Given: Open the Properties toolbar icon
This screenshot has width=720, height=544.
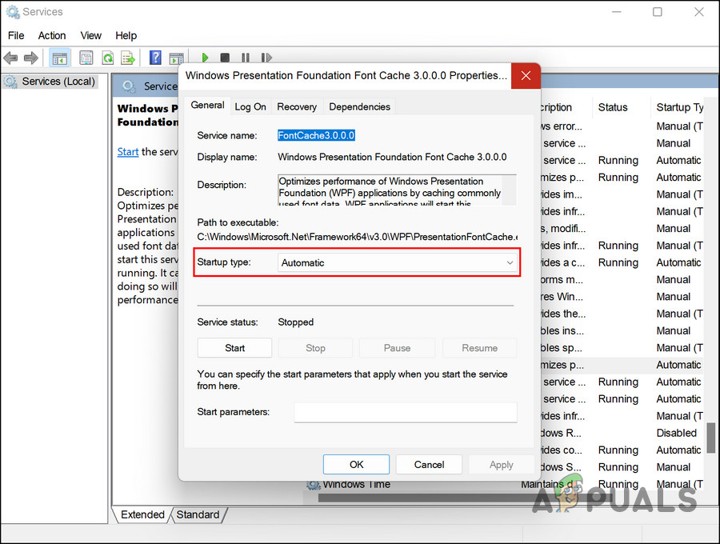Looking at the screenshot, I should pos(86,58).
